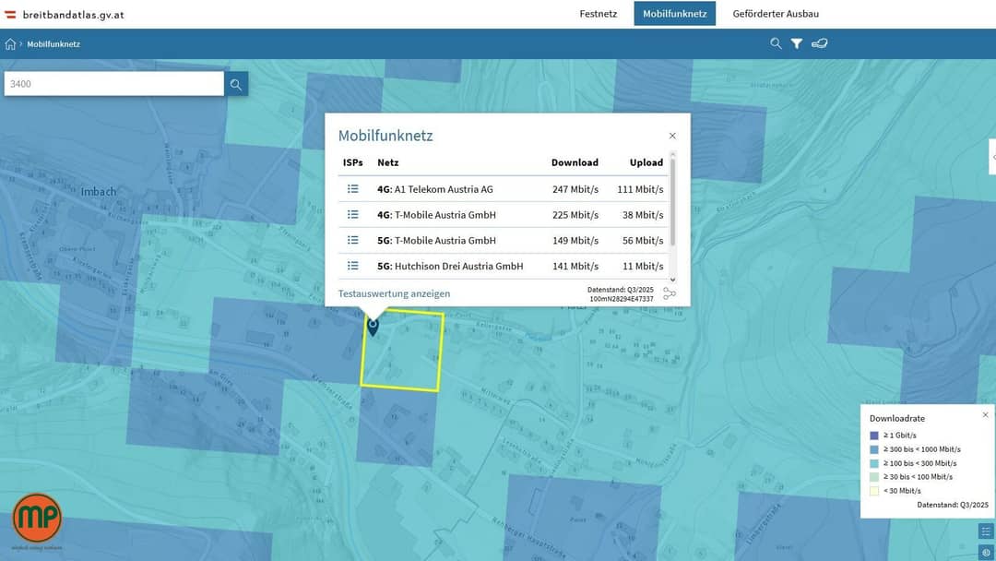996x561 pixels.
Task: Click the bottom-right corner map tool icon
Action: click(986, 552)
